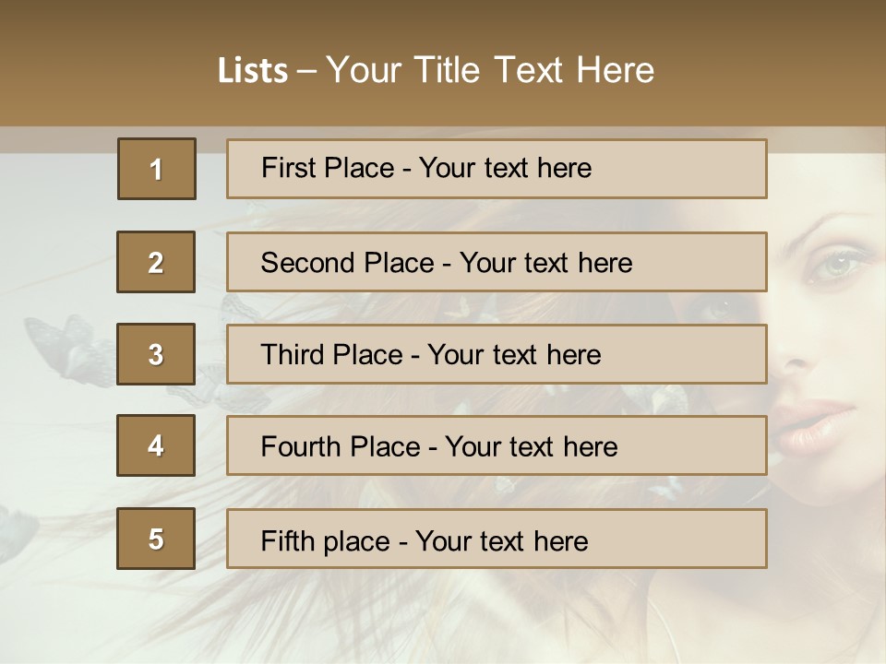886x664 pixels.
Task: Select the number 4 box
Action: [156, 445]
